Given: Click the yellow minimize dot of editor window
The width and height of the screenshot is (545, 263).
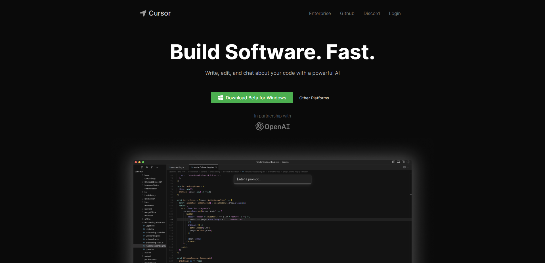Looking at the screenshot, I should tap(139, 162).
